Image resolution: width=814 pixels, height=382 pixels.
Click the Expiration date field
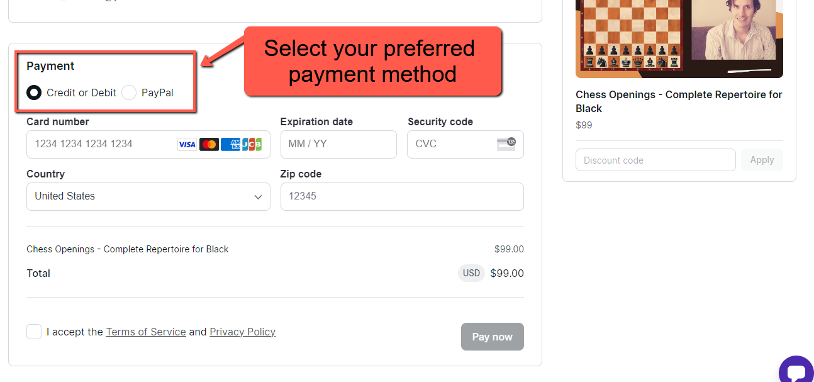coord(338,144)
